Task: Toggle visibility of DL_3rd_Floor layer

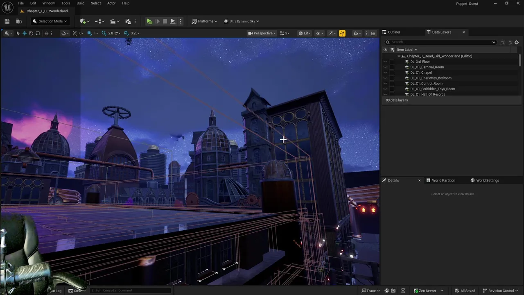Action: [385, 61]
